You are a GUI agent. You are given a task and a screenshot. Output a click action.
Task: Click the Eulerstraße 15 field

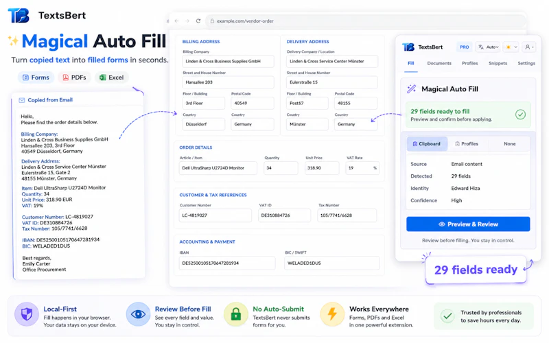[332, 82]
